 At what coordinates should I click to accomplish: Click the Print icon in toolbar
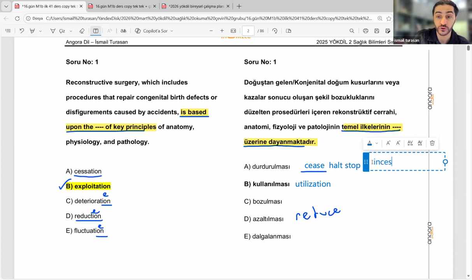click(x=365, y=31)
